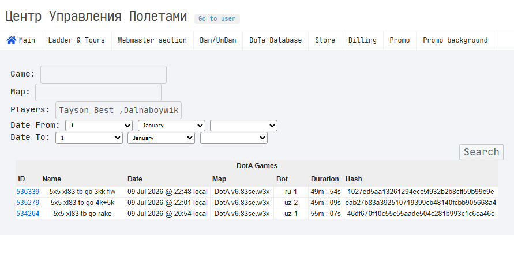Click the page title Центр Управления Полетами
The width and height of the screenshot is (514, 258).
pos(96,16)
